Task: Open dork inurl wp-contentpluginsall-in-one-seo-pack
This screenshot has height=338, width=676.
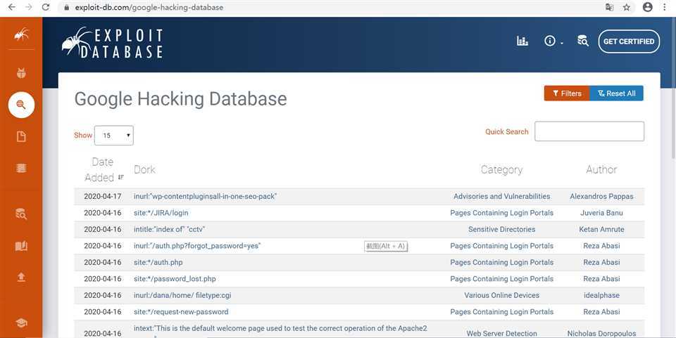Action: pyautogui.click(x=205, y=196)
